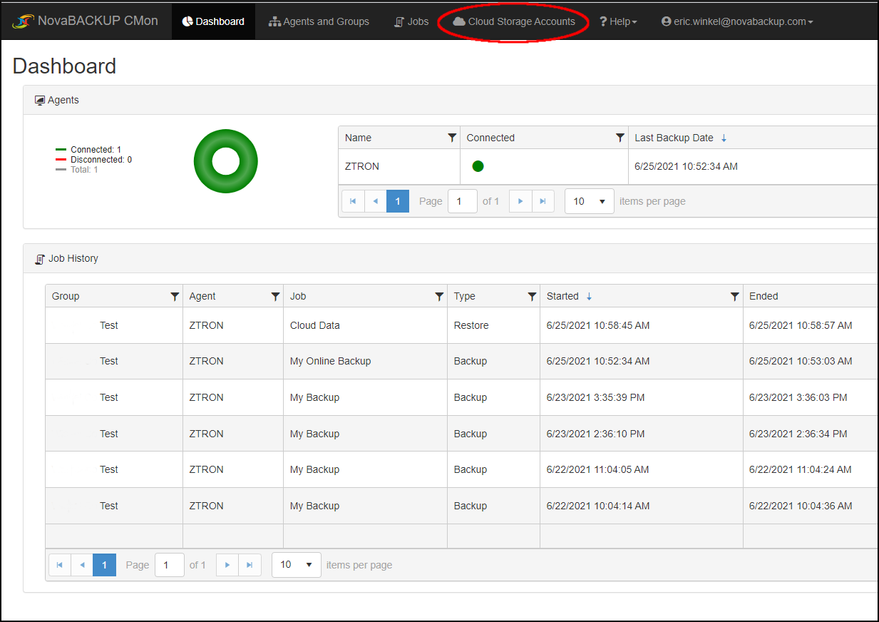Click the Job History panel icon

(40, 259)
